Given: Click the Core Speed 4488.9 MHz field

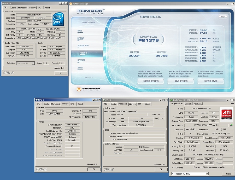Looking at the screenshot, I should 25,47.
